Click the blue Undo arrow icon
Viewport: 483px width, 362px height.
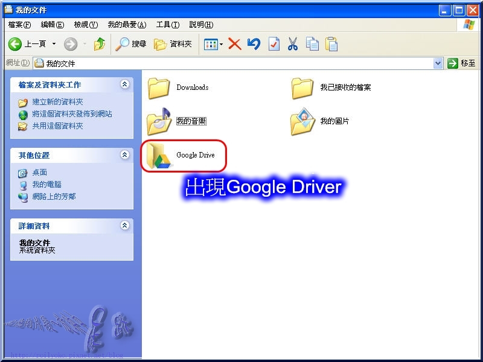coord(254,44)
